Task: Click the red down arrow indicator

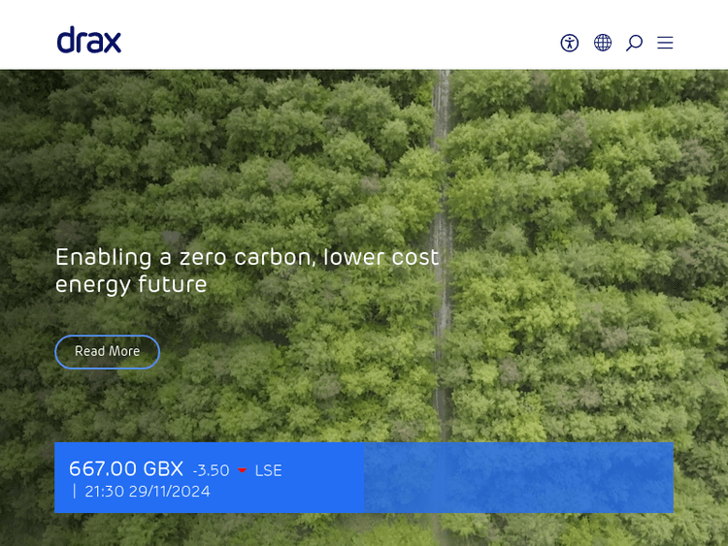Action: [243, 471]
